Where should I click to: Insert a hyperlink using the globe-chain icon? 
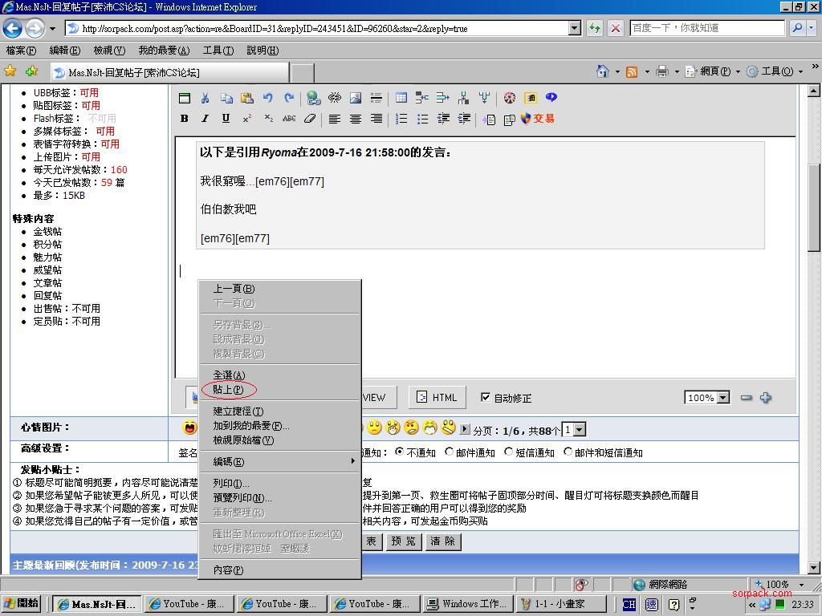click(x=314, y=98)
